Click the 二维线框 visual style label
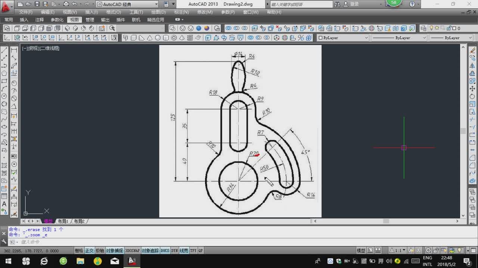Screen dimensions: 478x268 point(50,48)
